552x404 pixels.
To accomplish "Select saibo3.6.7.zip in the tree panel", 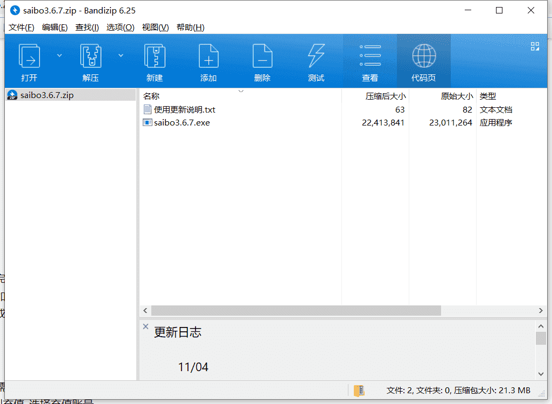I will point(71,95).
